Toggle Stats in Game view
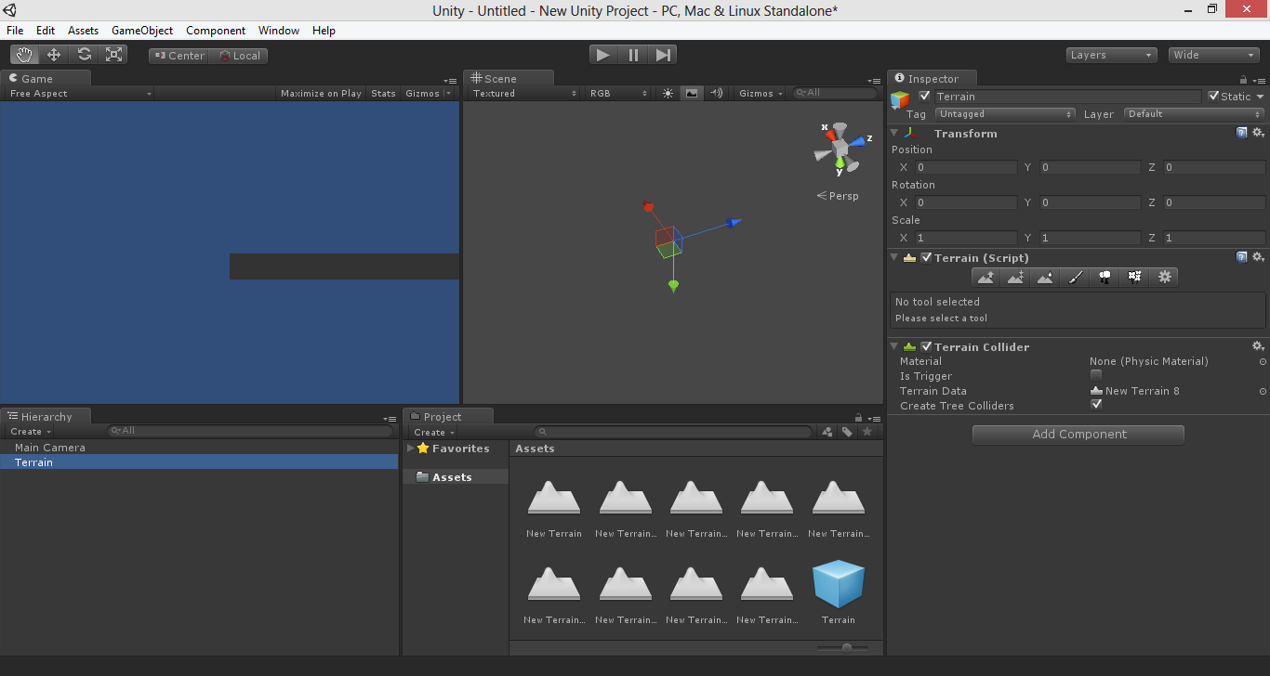The width and height of the screenshot is (1270, 676). click(383, 93)
